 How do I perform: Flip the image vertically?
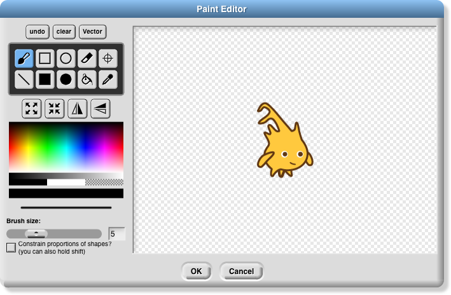tap(101, 109)
